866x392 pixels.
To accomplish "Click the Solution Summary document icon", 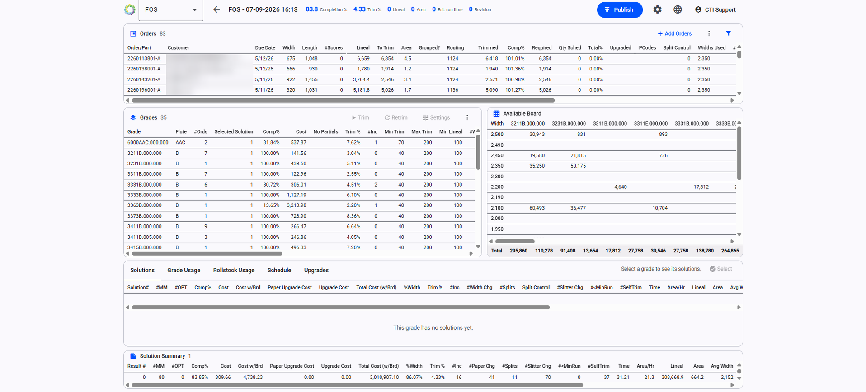I will [133, 356].
